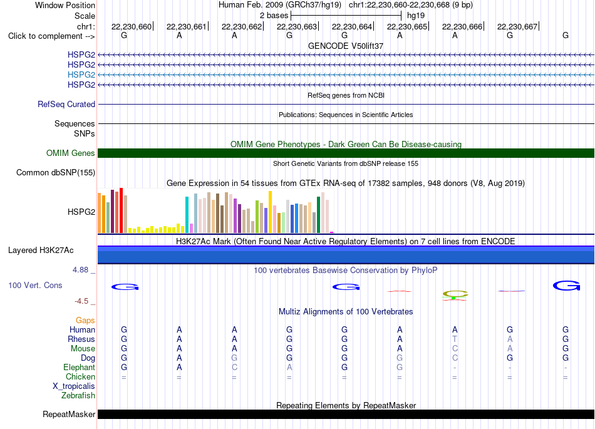Click the dark green OMIM Genes bar
This screenshot has width=595, height=429.
(346, 153)
